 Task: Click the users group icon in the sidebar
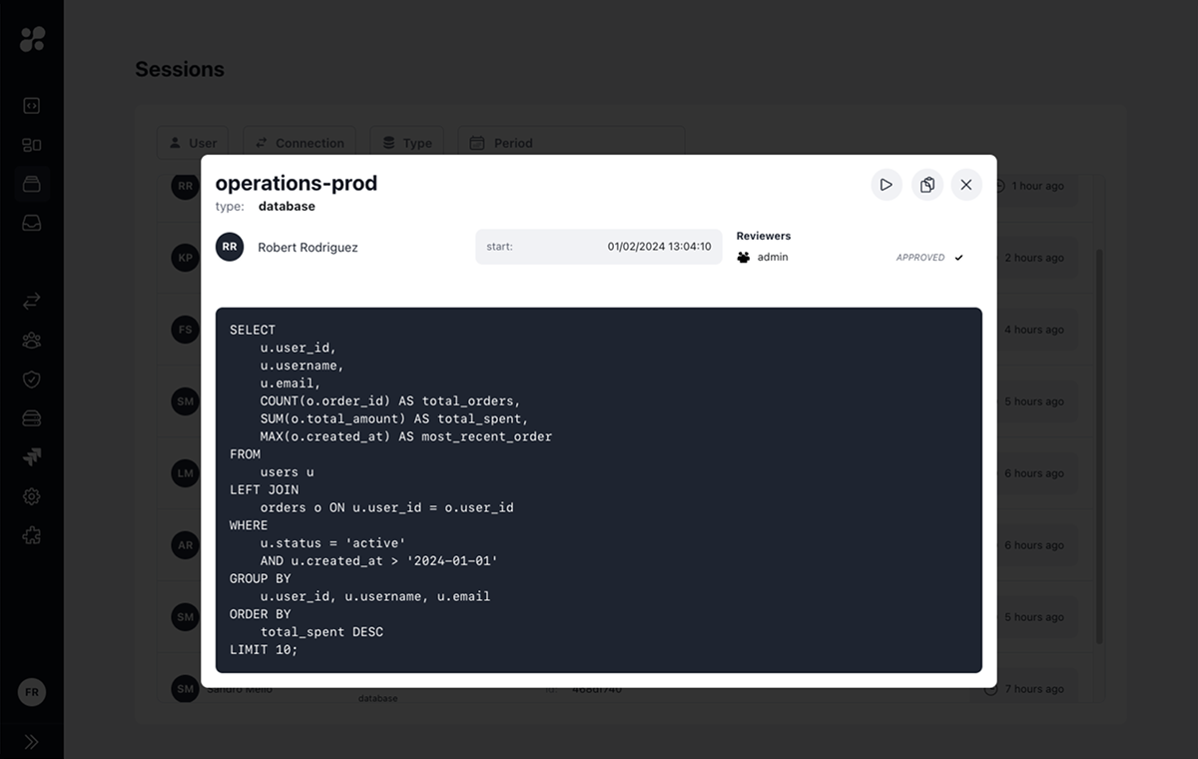point(31,340)
